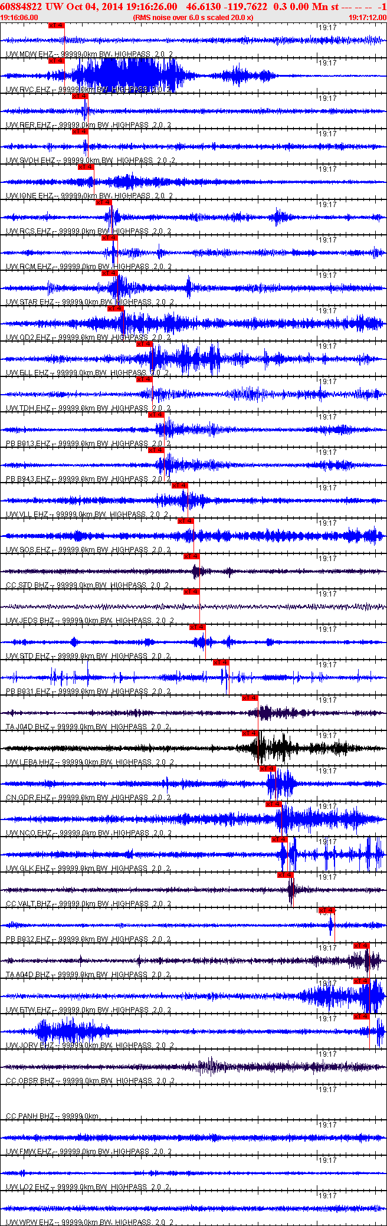Viewport: 387px width, 1226px height.
Task: Click the red pick flag on UW.MDW trace
Action: click(56, 25)
